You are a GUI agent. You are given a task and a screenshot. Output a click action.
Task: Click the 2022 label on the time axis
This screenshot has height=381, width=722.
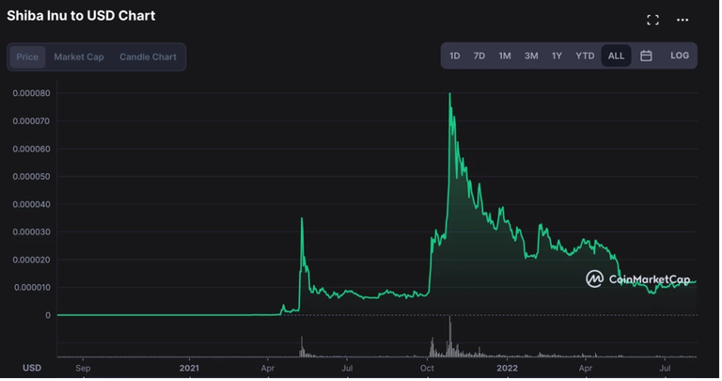click(x=507, y=368)
